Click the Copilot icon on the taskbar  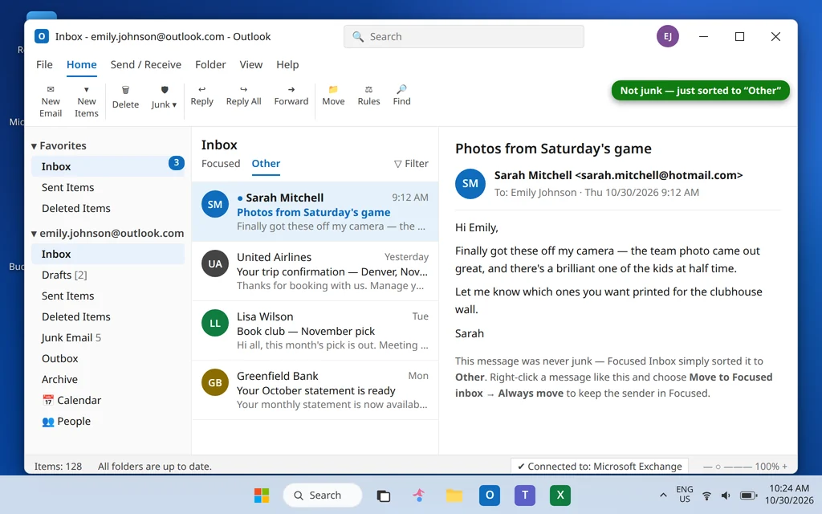coord(418,495)
